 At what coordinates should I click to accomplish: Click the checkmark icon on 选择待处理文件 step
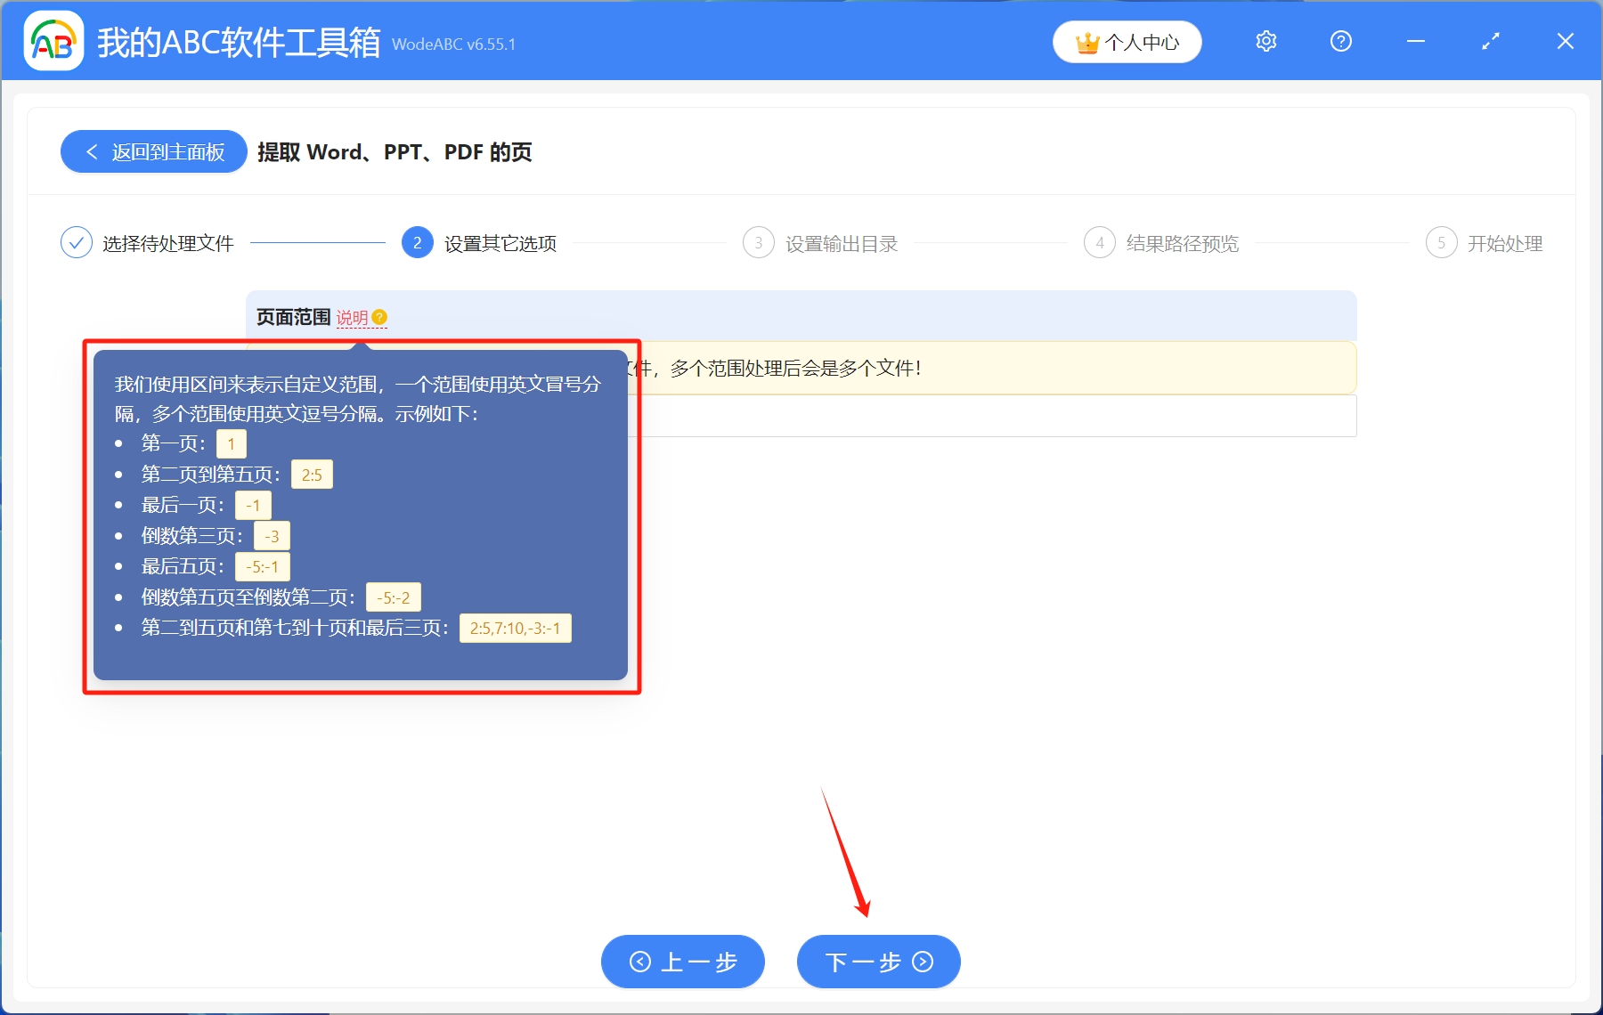tap(77, 242)
